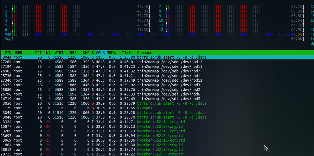Select trim2unmap /dev/sdi /dev/nbd5 process row
Image resolution: width=314 pixels, height=156 pixels.
click(157, 99)
